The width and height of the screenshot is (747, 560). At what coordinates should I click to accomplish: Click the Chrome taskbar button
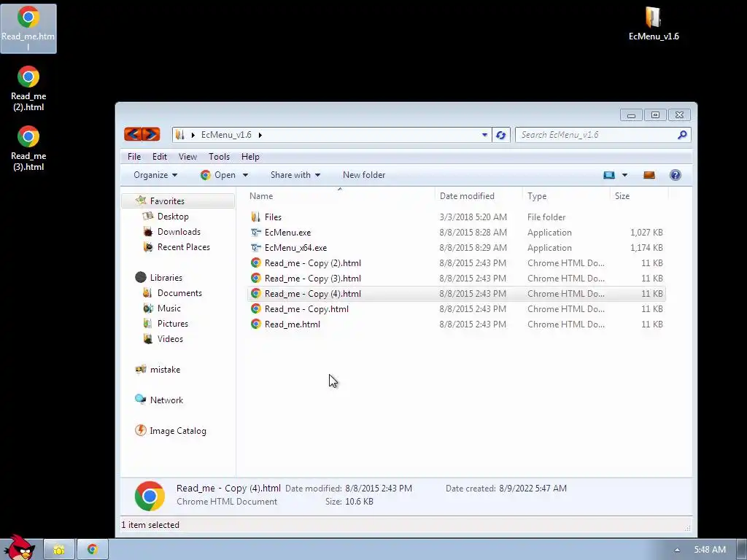93,550
